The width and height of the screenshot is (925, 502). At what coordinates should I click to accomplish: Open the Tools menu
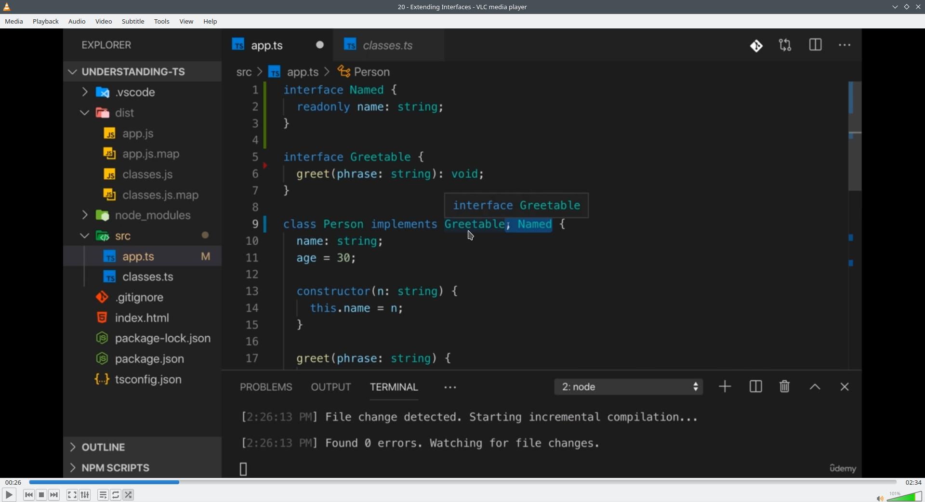(162, 22)
